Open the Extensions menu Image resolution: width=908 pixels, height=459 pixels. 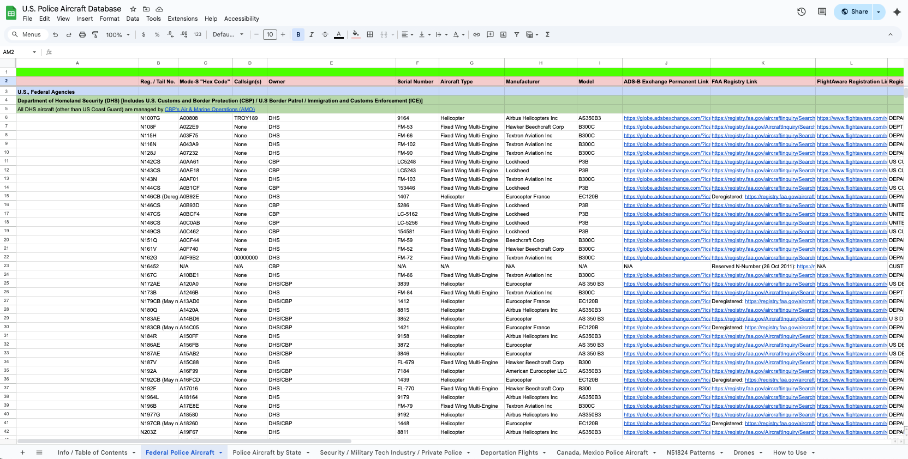pos(183,19)
